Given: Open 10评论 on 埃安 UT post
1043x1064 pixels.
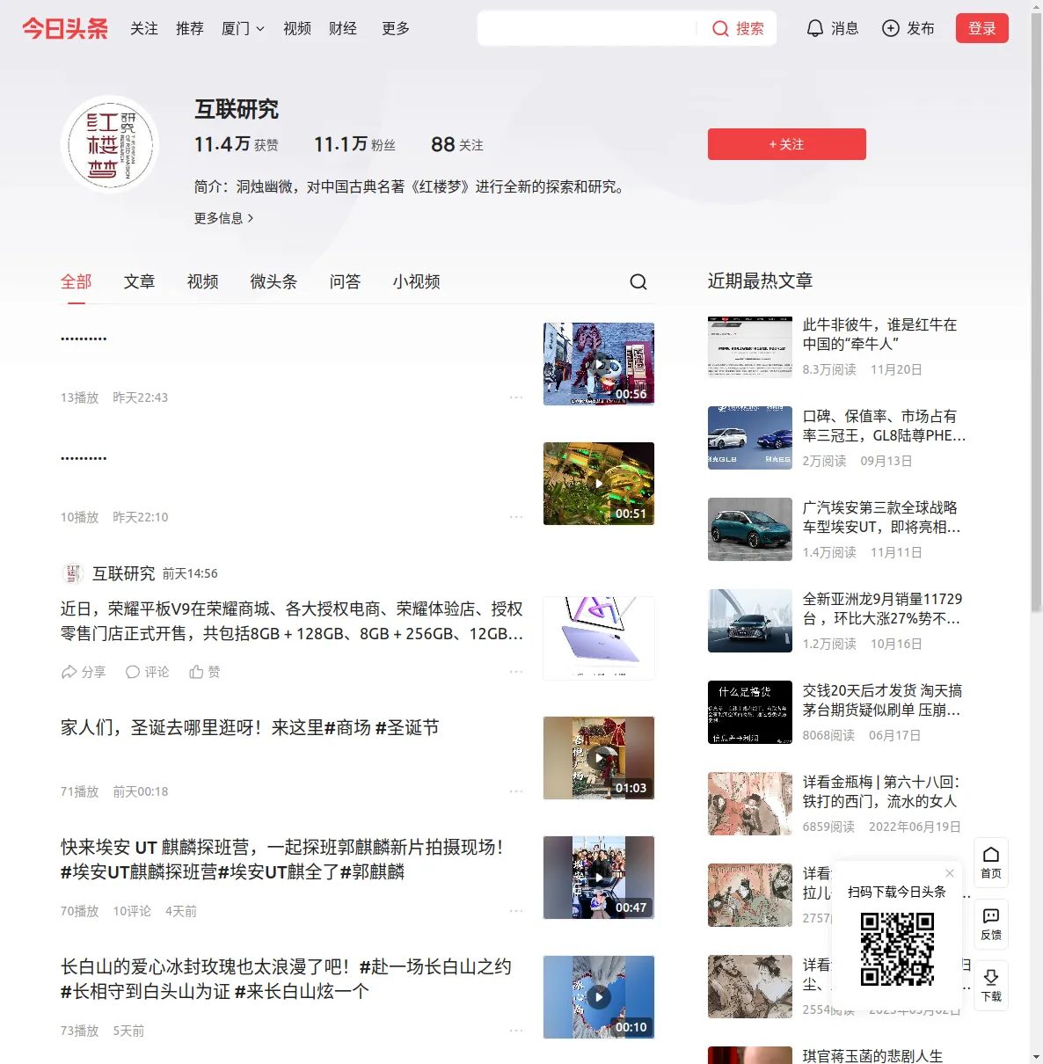Looking at the screenshot, I should pos(132,911).
